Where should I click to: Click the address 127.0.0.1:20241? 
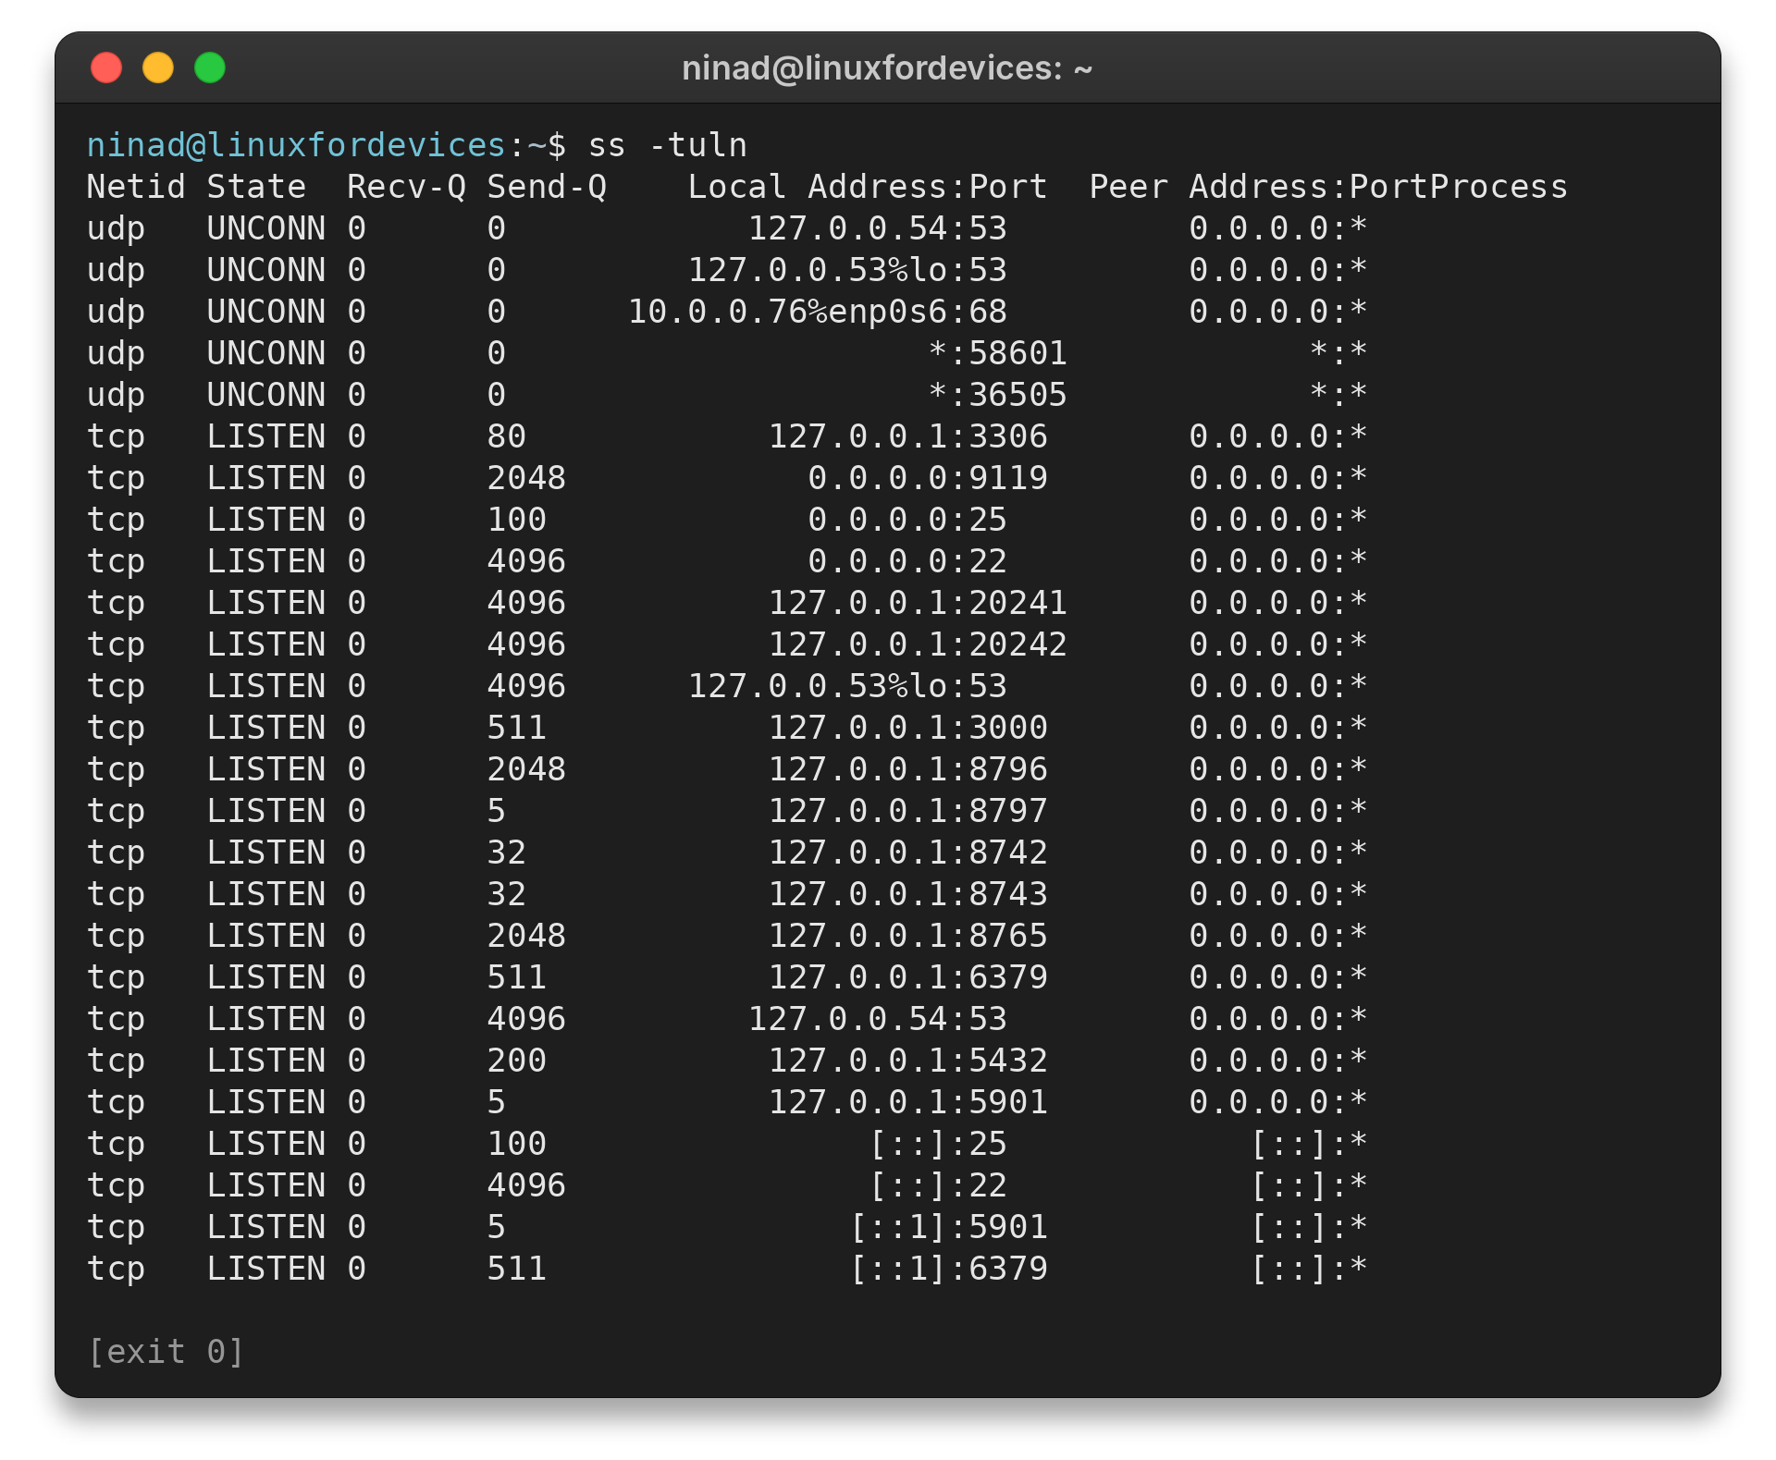918,603
